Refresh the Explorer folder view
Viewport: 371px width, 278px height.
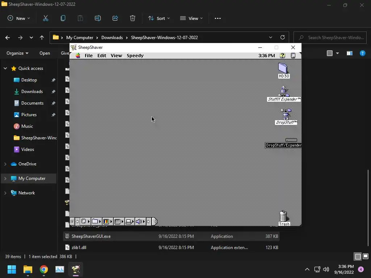pos(283,38)
